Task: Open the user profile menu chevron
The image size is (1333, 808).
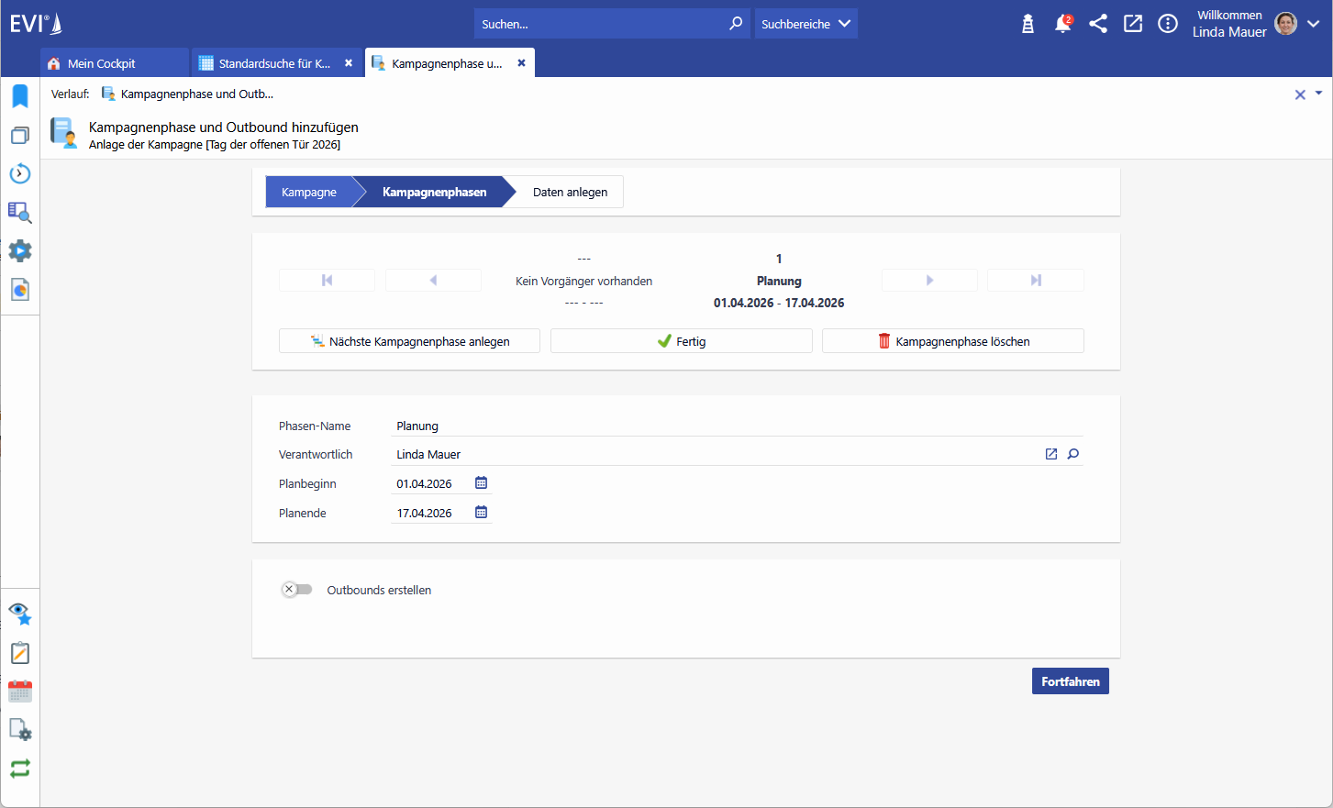Action: click(1314, 24)
